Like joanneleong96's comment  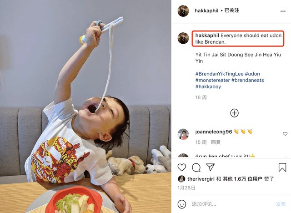click(285, 134)
